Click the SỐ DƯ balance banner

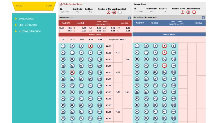coord(34,6)
